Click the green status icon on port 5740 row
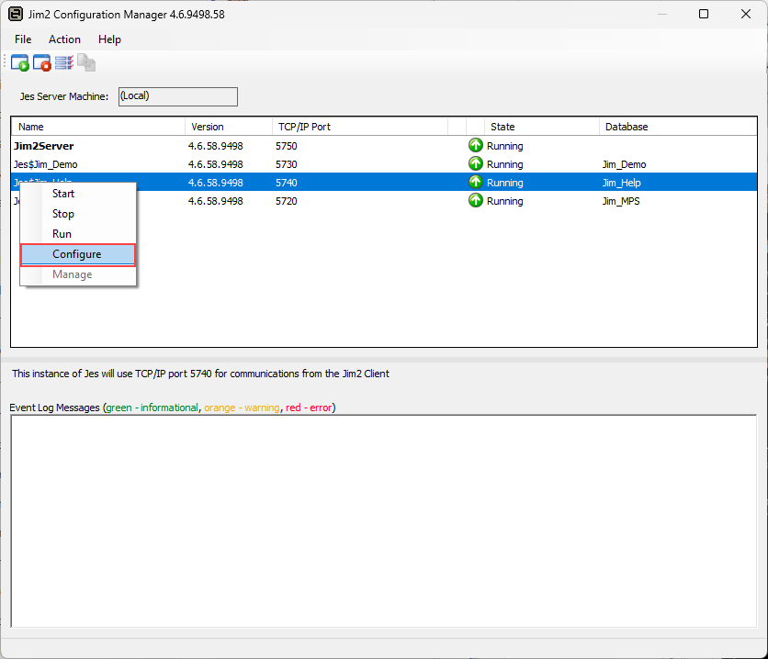 (476, 182)
